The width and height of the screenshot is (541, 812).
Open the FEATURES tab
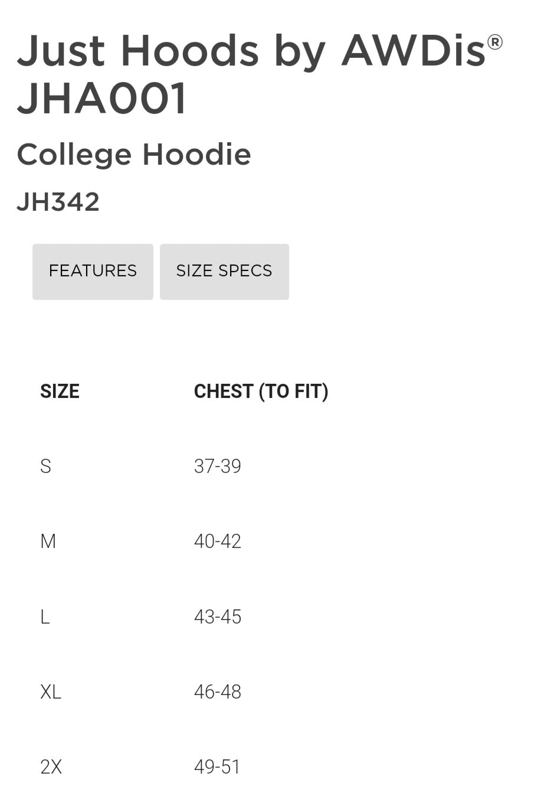pyautogui.click(x=93, y=271)
